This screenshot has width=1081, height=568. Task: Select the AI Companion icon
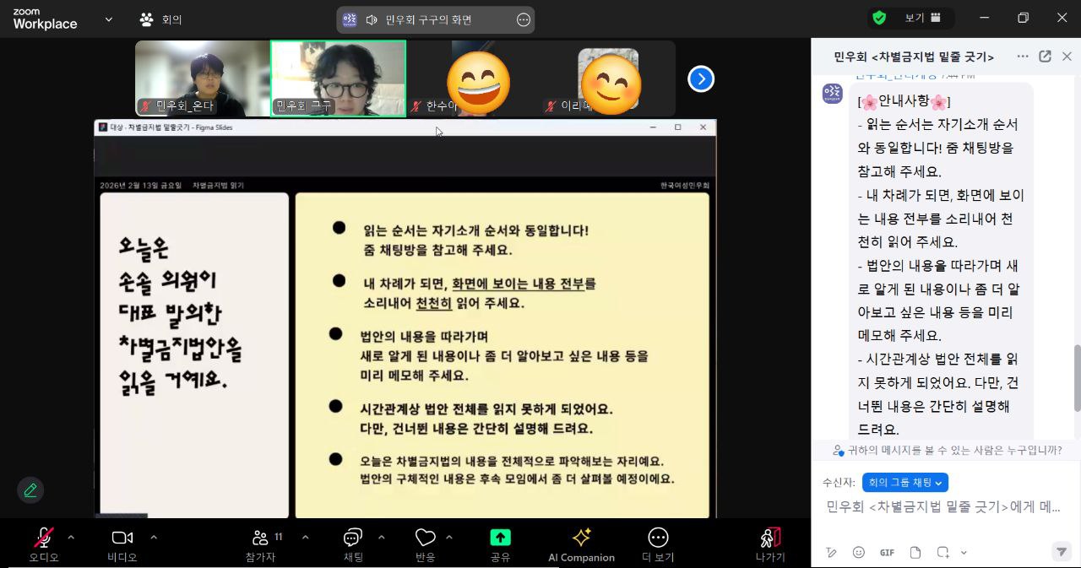click(581, 544)
